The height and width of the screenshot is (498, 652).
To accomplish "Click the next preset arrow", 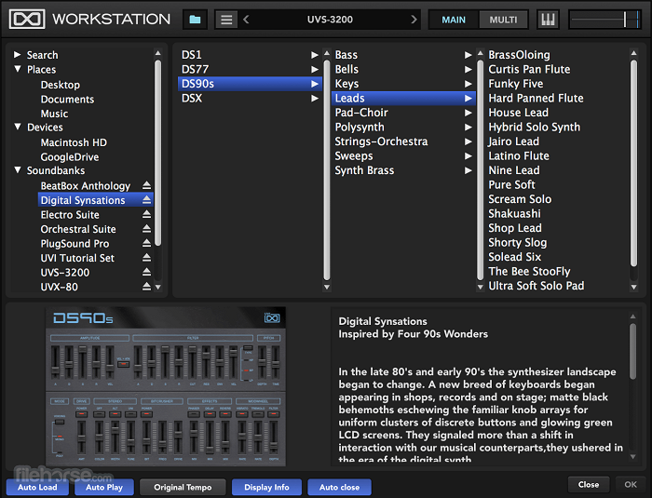I will pos(412,19).
